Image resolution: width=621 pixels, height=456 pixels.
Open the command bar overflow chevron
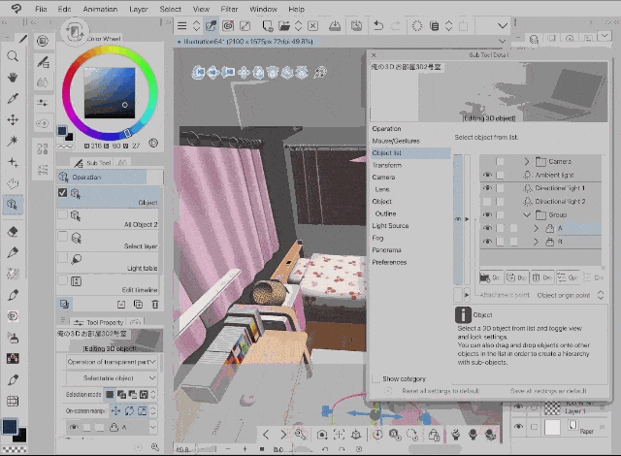503,26
